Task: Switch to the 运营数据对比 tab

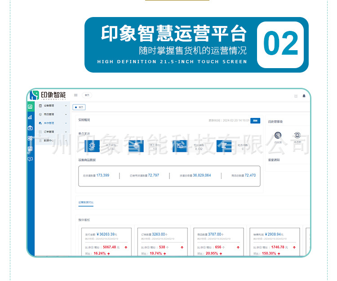Action: pyautogui.click(x=86, y=202)
